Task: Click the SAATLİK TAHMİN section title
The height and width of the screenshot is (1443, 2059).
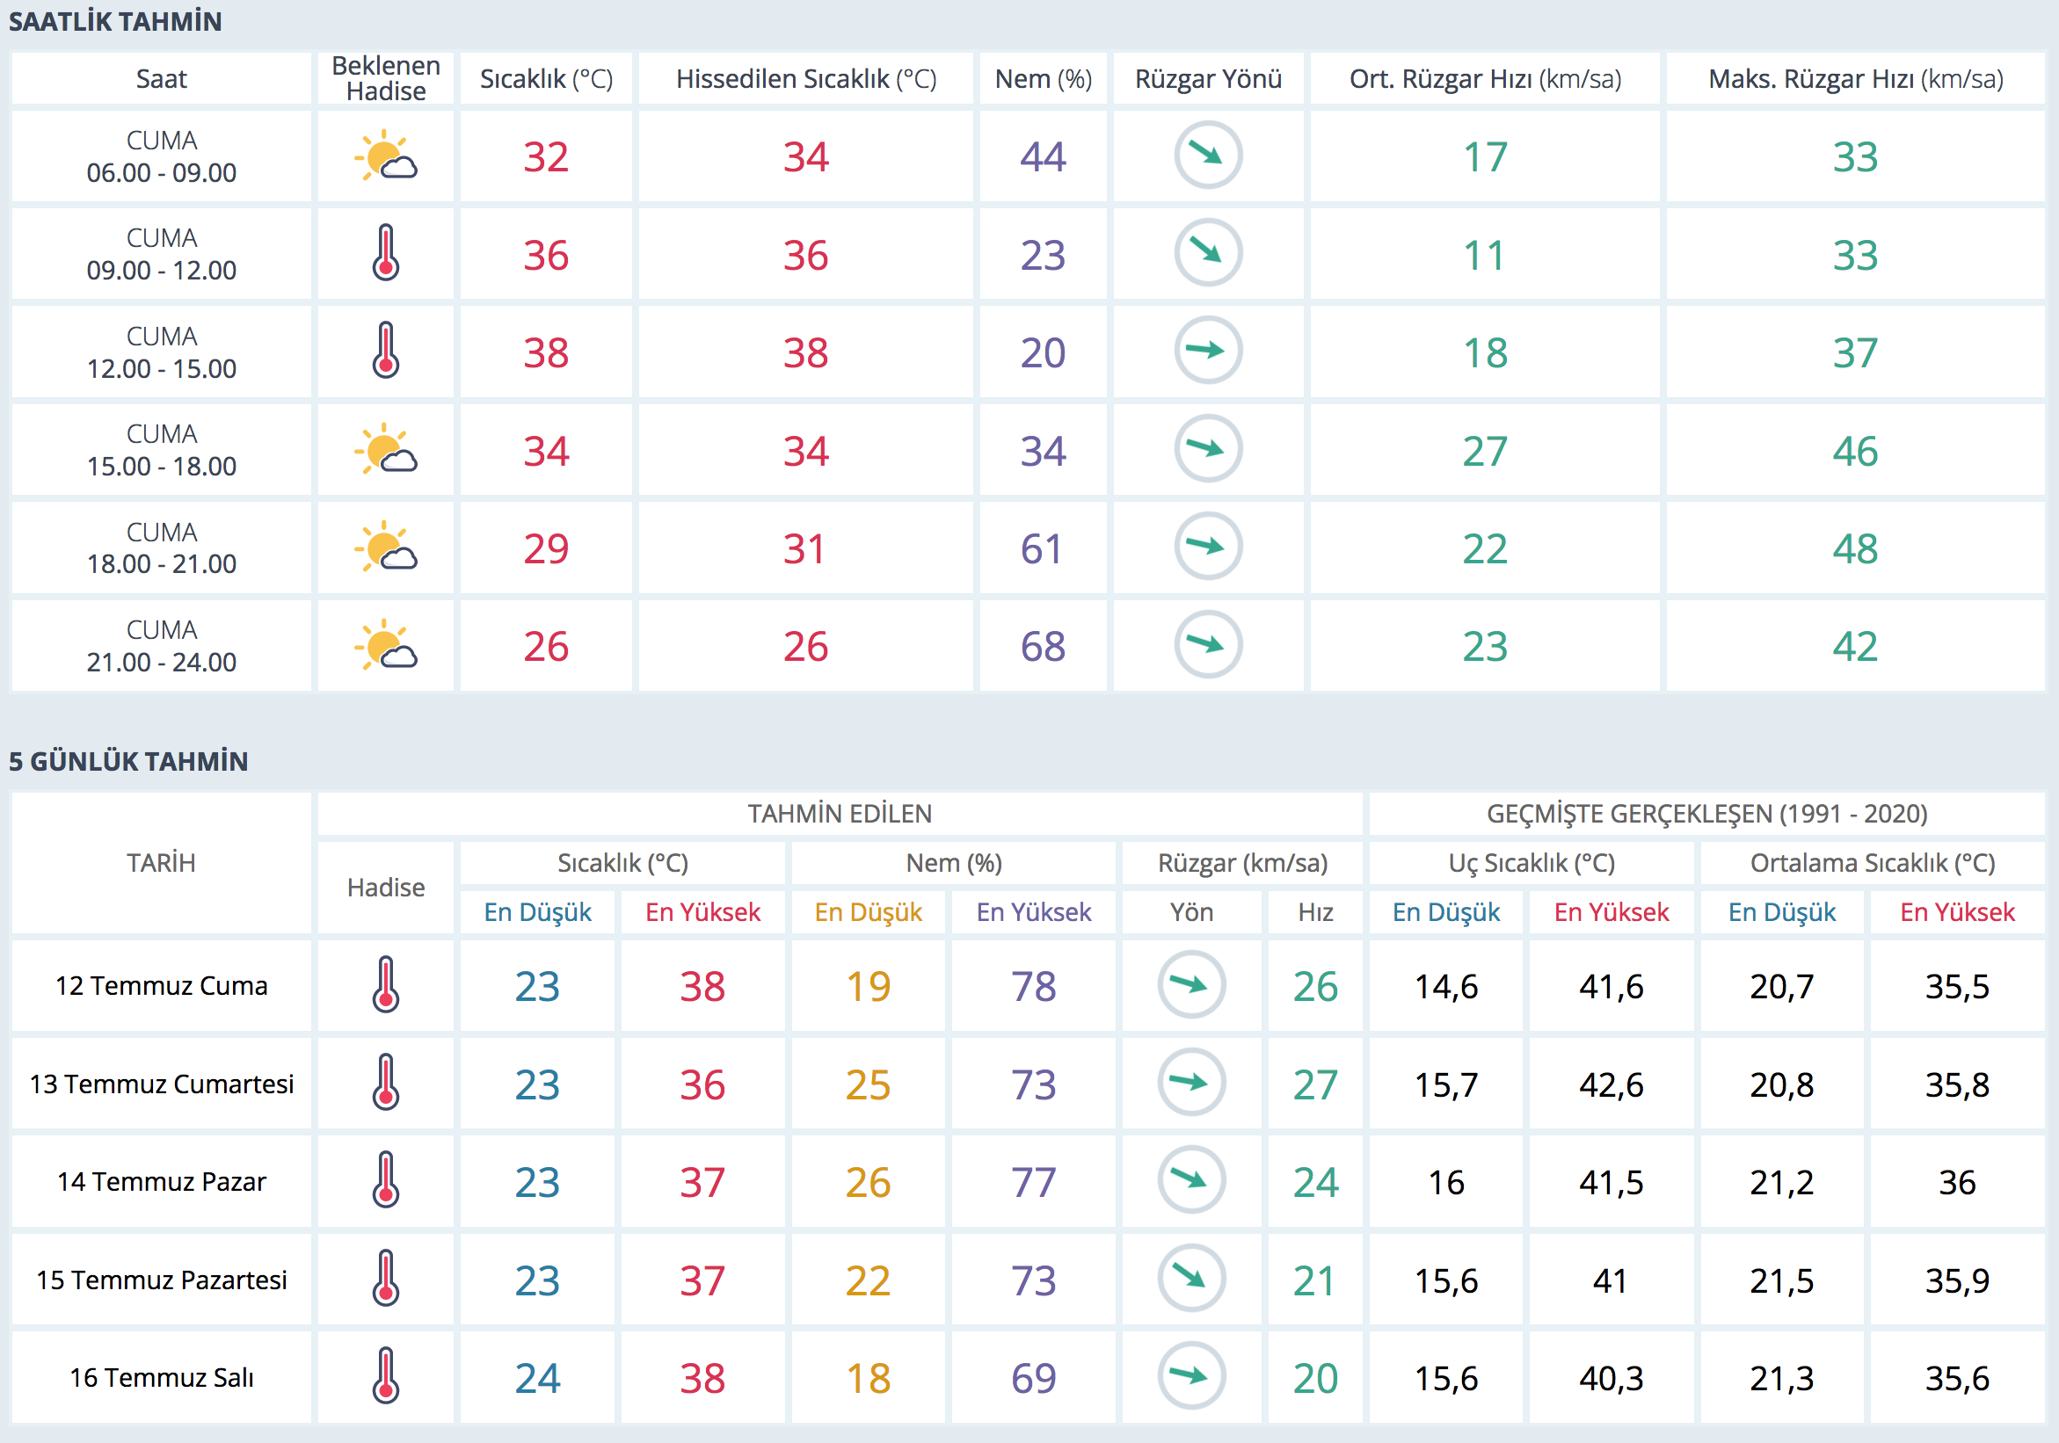Action: 115,21
